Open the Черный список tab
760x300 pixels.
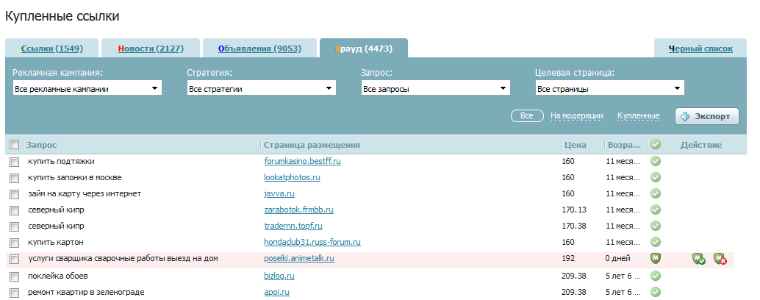[x=700, y=49]
